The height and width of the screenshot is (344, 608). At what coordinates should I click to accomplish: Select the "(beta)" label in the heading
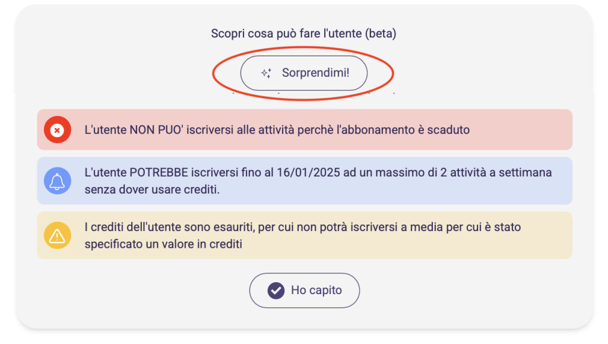click(x=381, y=33)
